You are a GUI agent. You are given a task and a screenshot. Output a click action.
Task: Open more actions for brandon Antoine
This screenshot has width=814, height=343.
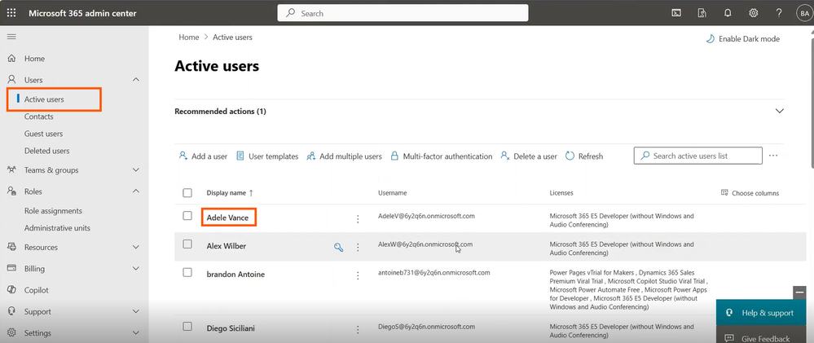[358, 275]
